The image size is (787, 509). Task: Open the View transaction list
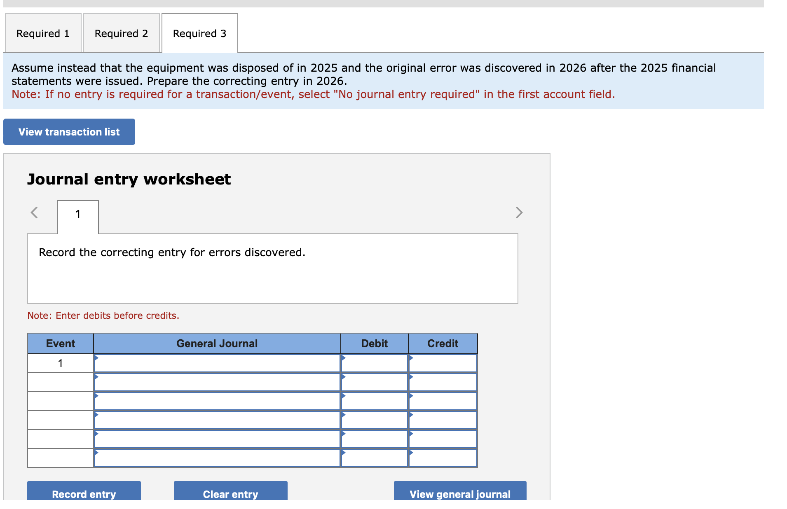(69, 131)
